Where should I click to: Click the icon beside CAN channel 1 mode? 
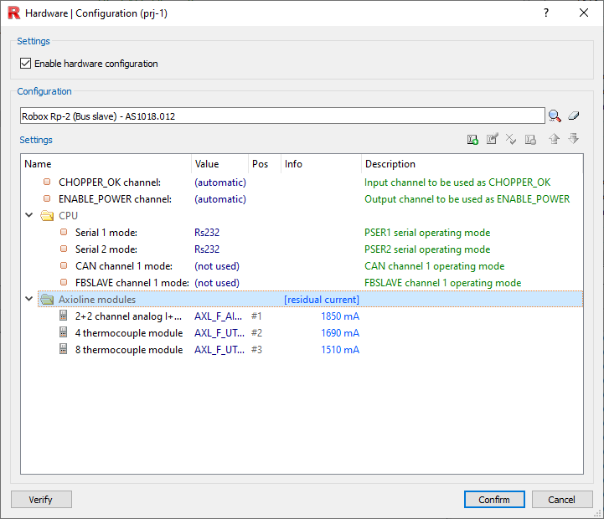[64, 265]
